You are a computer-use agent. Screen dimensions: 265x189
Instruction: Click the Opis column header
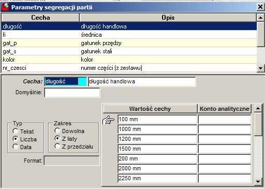click(168, 18)
